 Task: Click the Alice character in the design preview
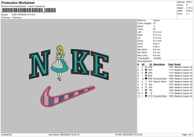(59, 63)
